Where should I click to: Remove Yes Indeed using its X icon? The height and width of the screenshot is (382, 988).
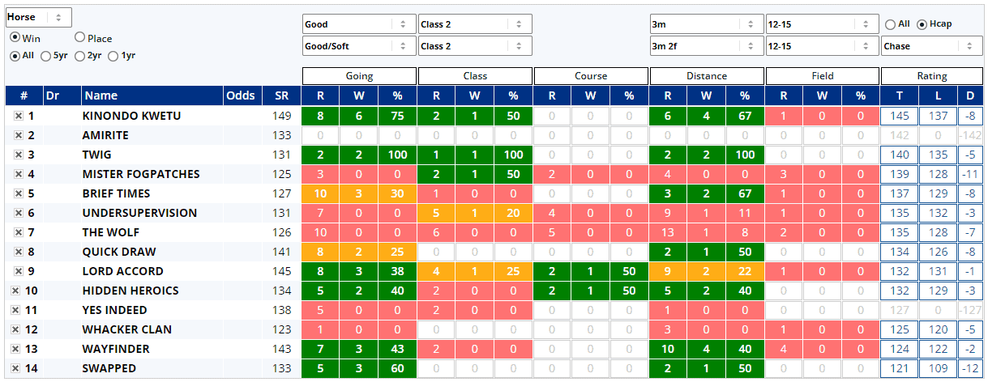pyautogui.click(x=15, y=311)
